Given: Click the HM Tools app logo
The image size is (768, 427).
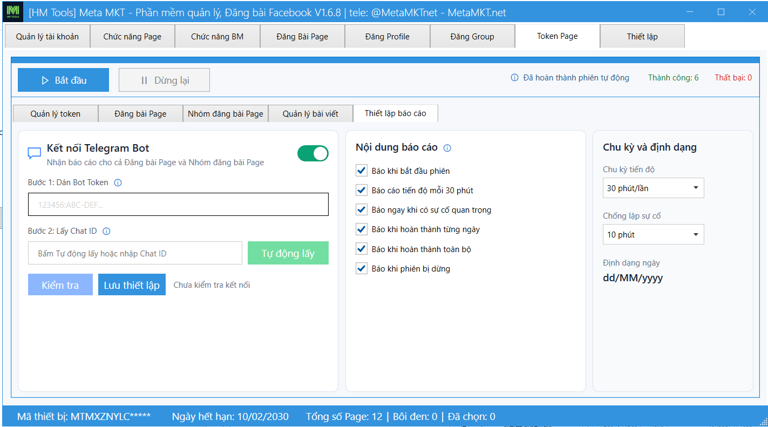Looking at the screenshot, I should click(x=13, y=12).
